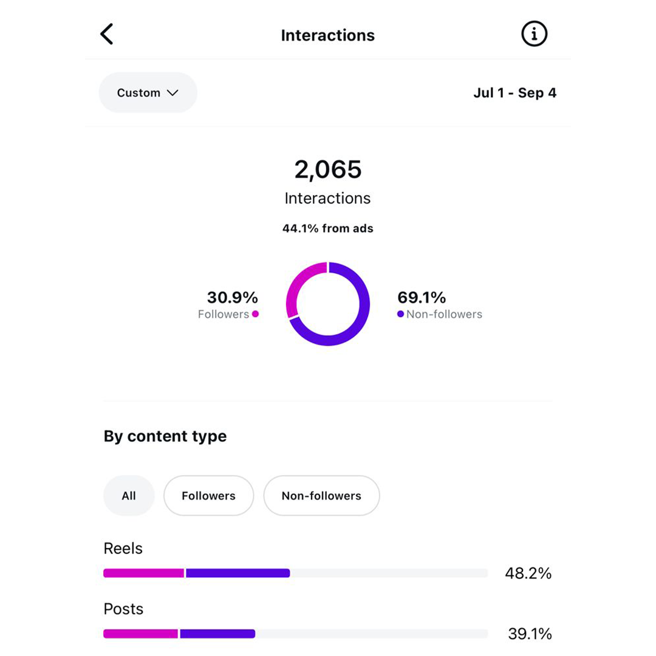The width and height of the screenshot is (656, 656).
Task: Switch to the Non-followers filter
Action: [321, 496]
